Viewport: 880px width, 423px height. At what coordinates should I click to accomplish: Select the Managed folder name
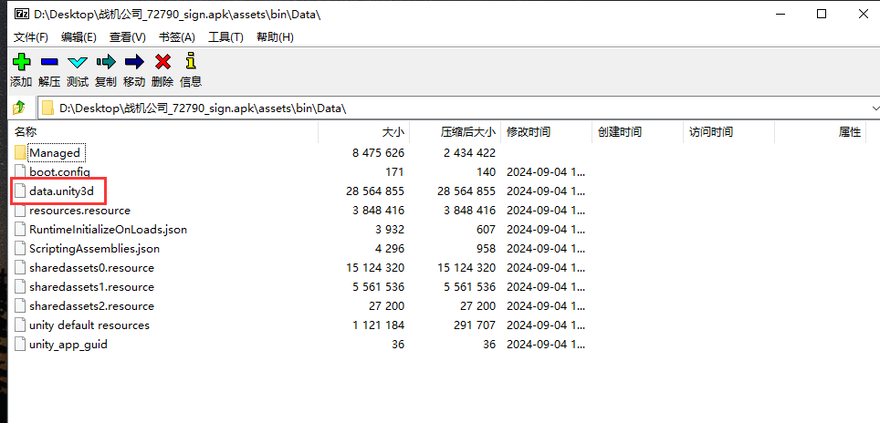[x=55, y=152]
